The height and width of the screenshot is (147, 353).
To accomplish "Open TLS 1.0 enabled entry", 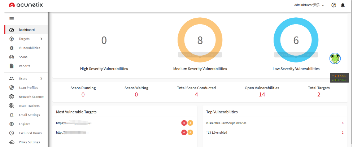I will (217, 132).
